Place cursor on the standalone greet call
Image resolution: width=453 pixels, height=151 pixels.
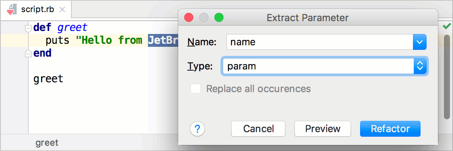(48, 79)
